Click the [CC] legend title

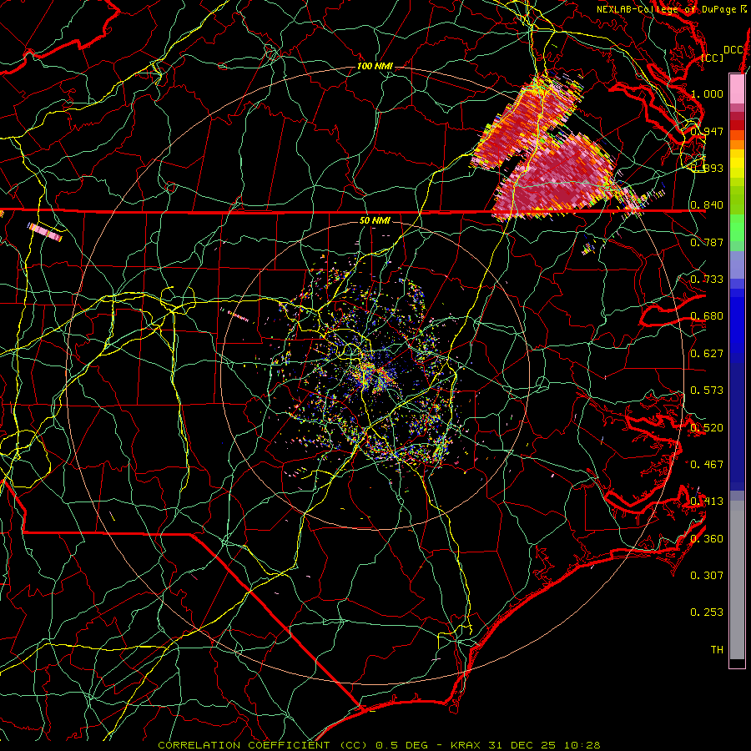tap(713, 58)
